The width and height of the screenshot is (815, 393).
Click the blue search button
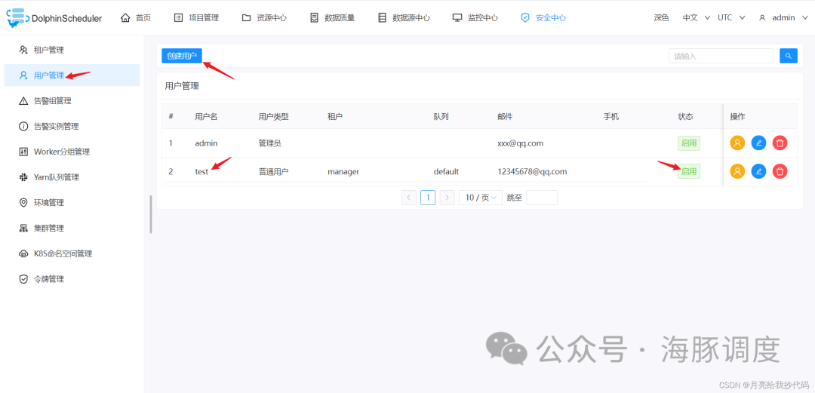(789, 56)
